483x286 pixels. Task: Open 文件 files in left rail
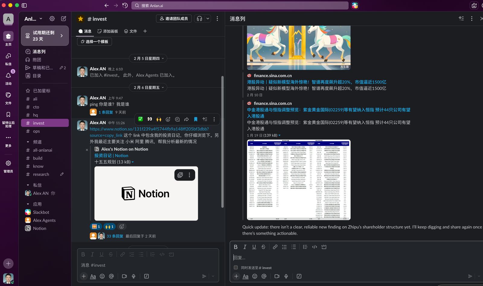click(8, 98)
